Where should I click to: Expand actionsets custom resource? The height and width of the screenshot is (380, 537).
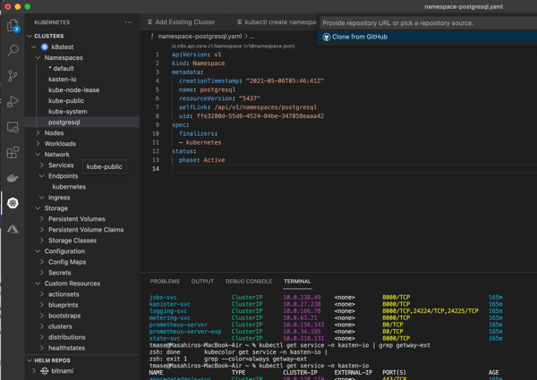click(42, 294)
